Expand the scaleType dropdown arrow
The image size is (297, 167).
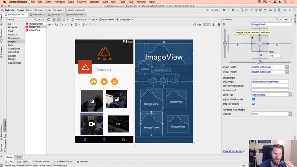point(290,95)
